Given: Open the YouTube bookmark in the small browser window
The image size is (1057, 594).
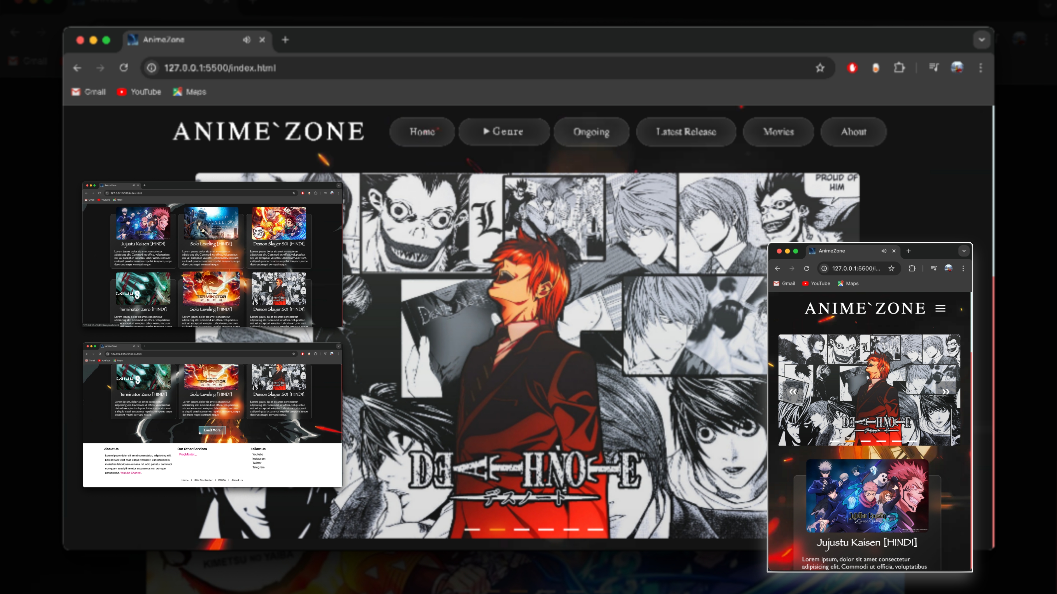Looking at the screenshot, I should (816, 284).
